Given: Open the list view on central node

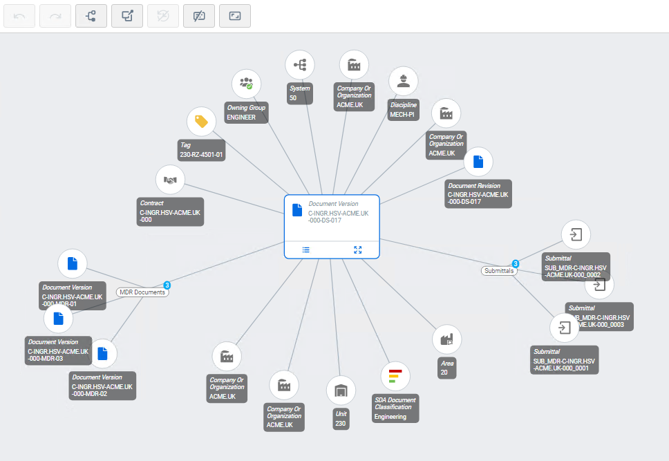Looking at the screenshot, I should [x=306, y=250].
